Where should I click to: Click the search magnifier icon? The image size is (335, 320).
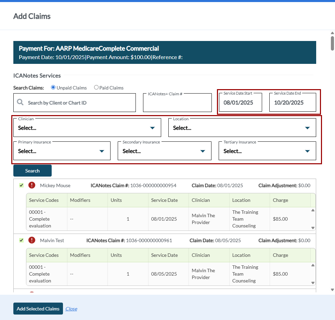[x=20, y=102]
